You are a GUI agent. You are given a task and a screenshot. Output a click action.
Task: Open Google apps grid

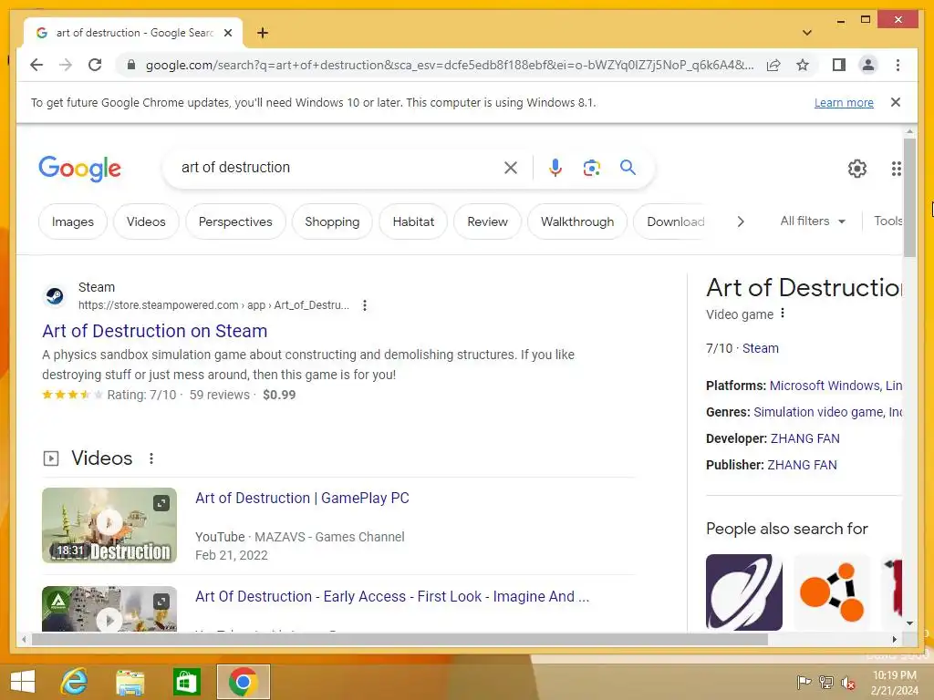pos(896,169)
